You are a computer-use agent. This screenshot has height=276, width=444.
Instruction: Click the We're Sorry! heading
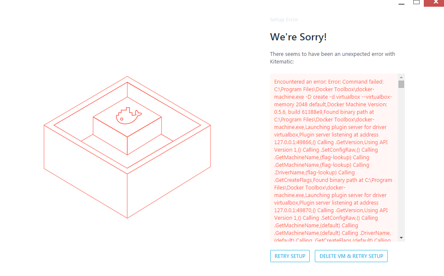[298, 37]
